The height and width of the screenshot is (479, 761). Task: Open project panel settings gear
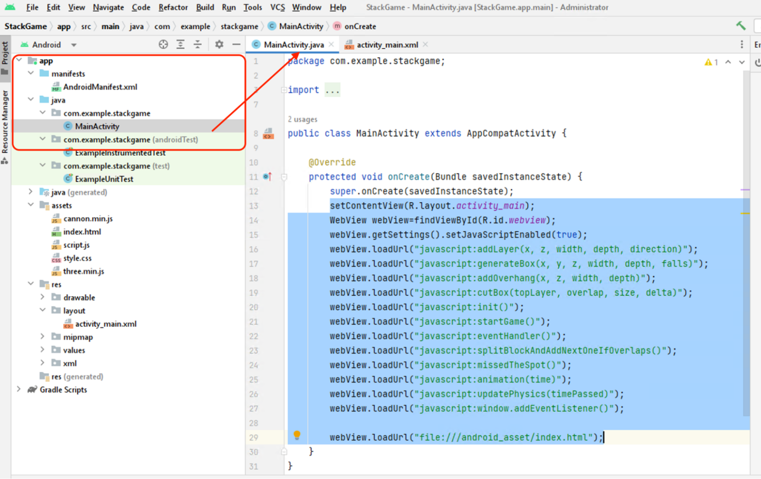[x=219, y=44]
